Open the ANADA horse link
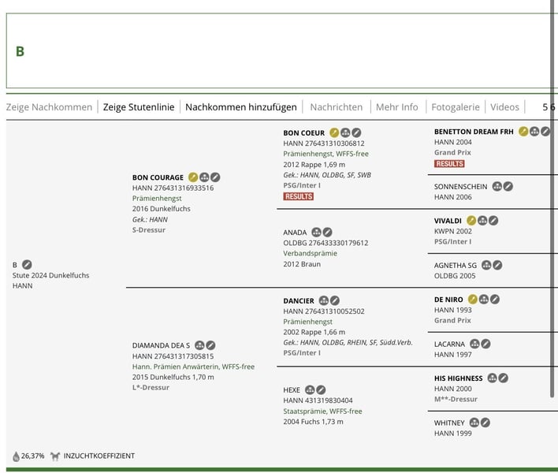Viewport: 558px width, 473px height. (295, 233)
